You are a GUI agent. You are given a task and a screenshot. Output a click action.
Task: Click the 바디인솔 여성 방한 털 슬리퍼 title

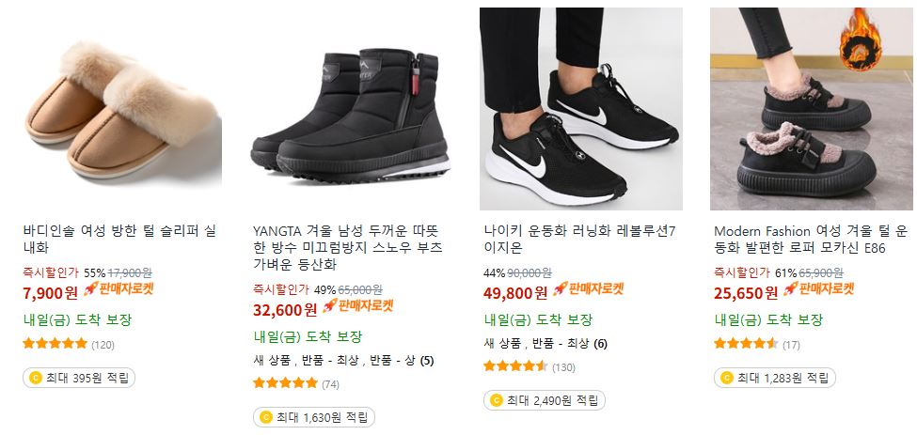coord(119,240)
